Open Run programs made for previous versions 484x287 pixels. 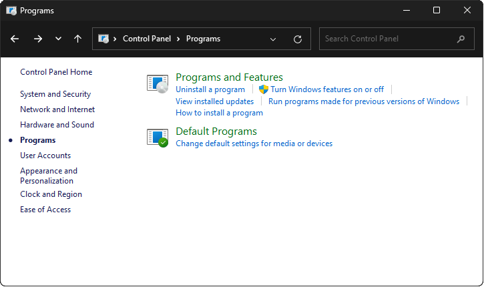364,101
